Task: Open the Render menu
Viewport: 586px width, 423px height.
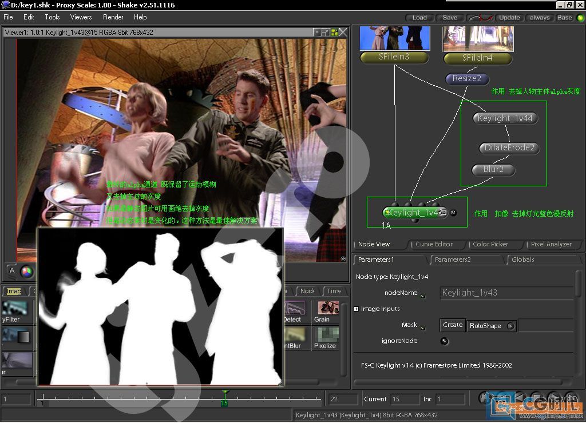Action: coord(113,17)
